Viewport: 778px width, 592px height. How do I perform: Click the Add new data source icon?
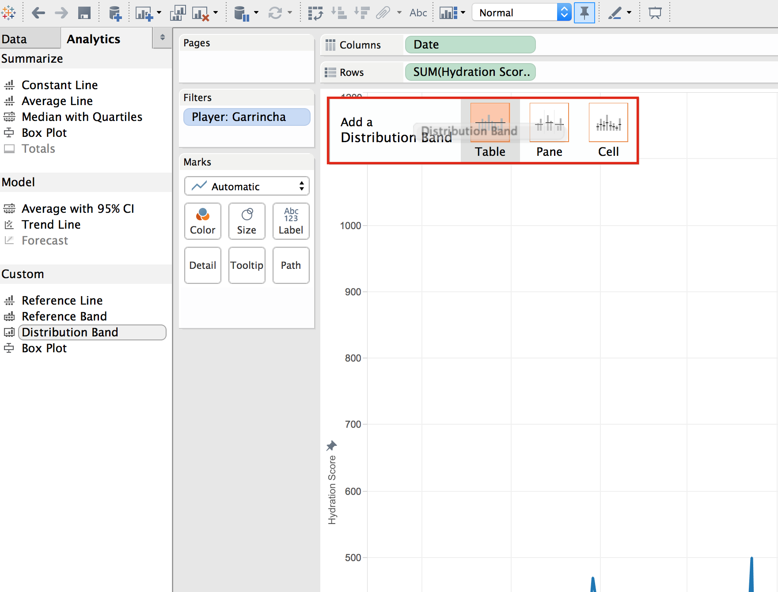click(x=115, y=13)
